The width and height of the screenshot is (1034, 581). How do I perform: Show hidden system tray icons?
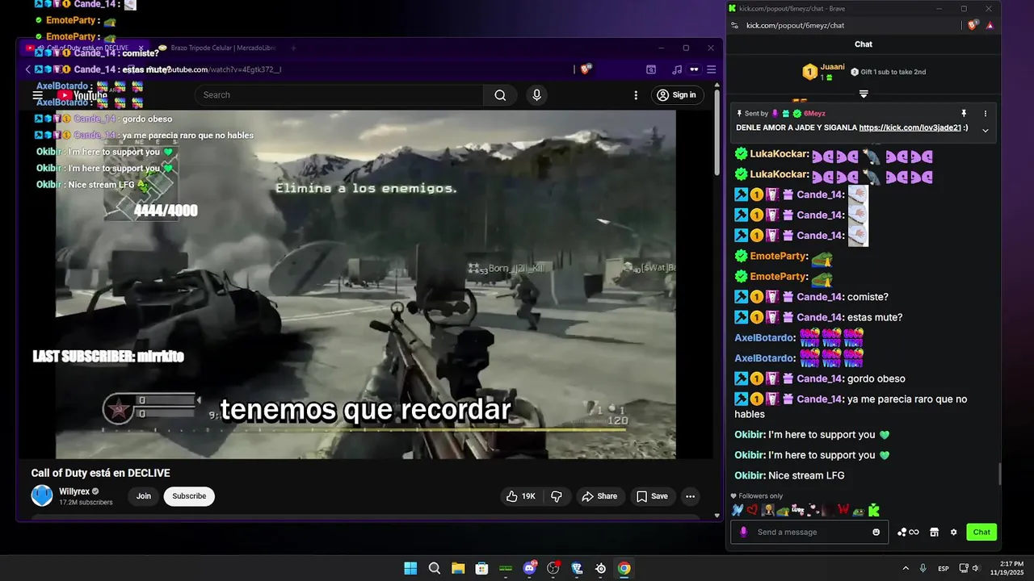(906, 568)
